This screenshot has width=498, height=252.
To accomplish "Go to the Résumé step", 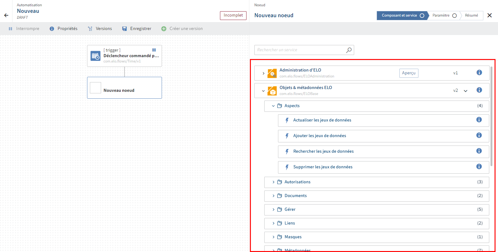I will [471, 15].
